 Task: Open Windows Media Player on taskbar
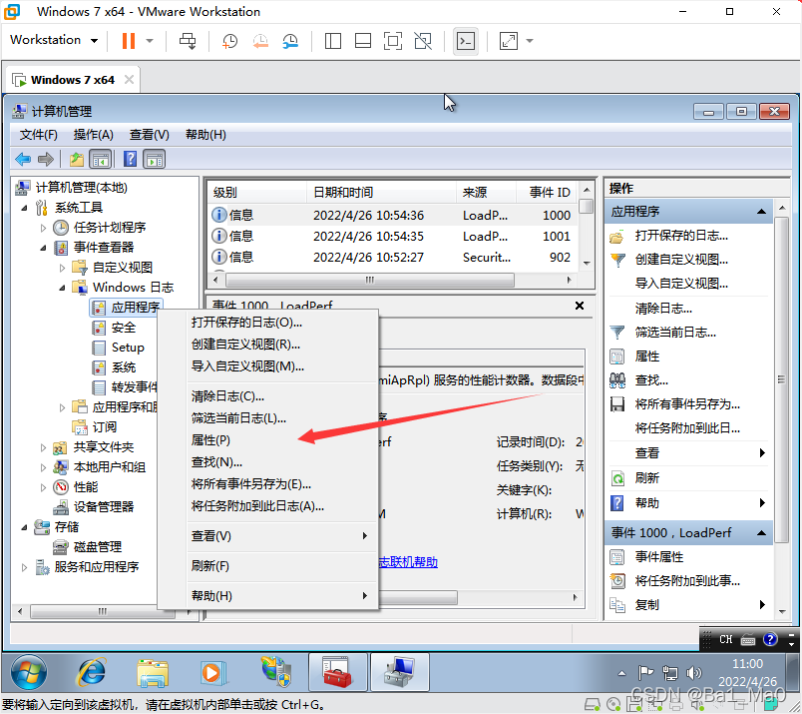(212, 672)
